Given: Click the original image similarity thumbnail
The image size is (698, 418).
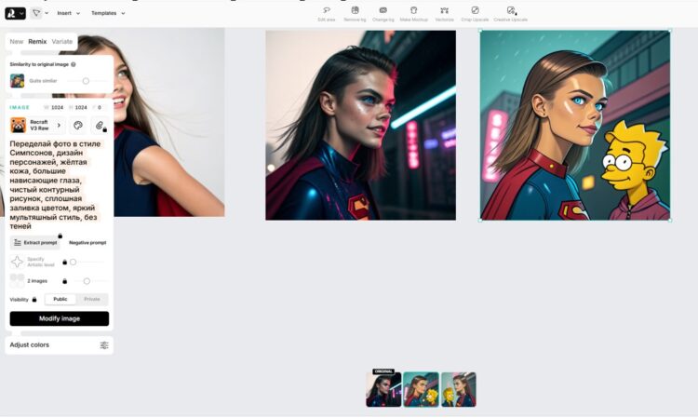Looking at the screenshot, I should point(18,81).
